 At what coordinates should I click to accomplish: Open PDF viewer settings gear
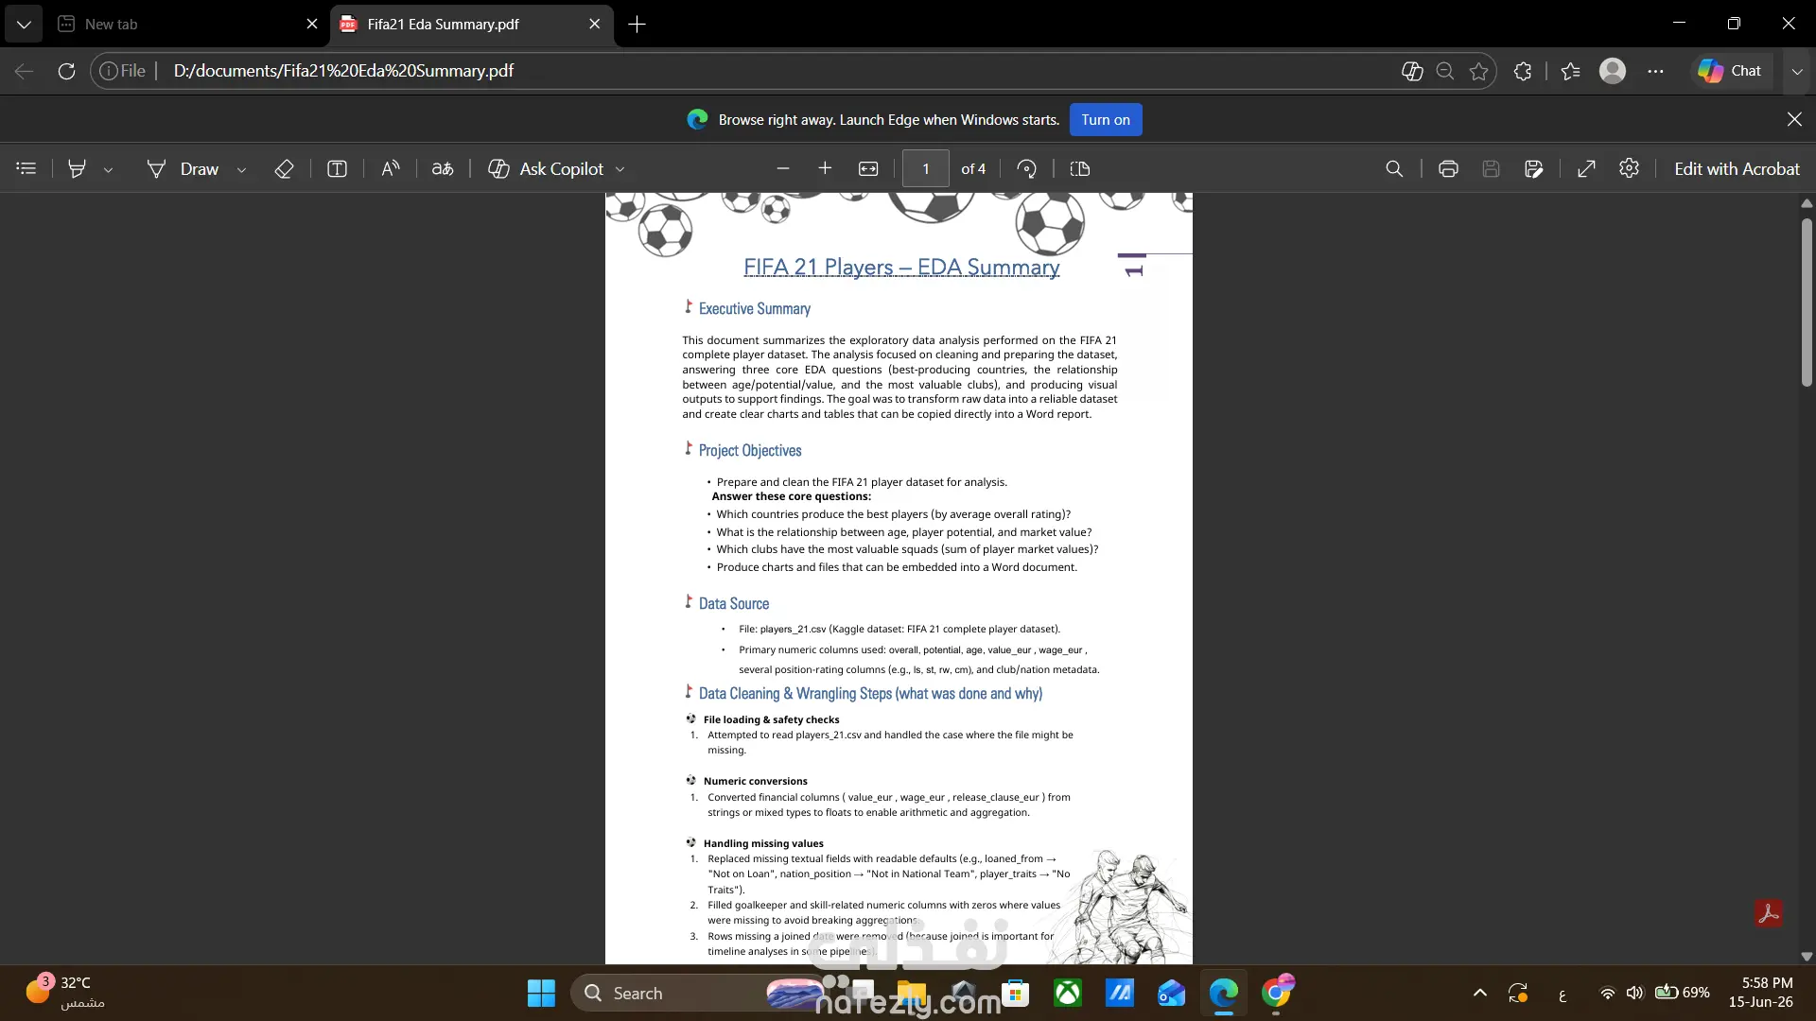[1629, 168]
